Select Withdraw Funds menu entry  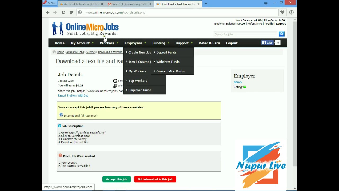point(173,62)
